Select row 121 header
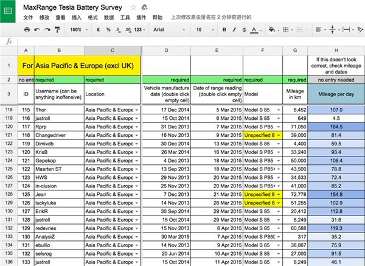 [x=9, y=135]
